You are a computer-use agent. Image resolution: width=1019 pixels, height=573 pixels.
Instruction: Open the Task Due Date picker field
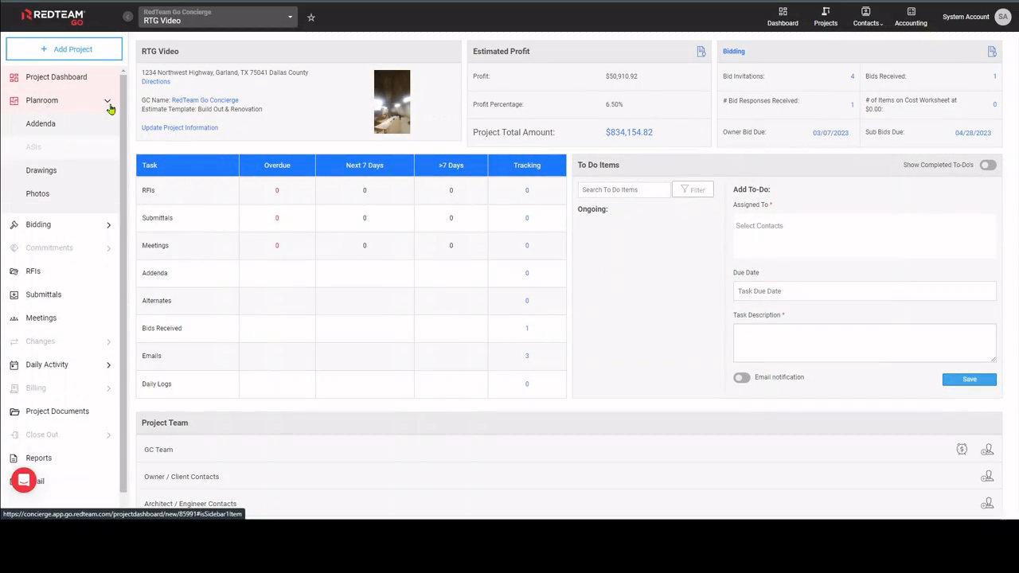[x=865, y=291]
